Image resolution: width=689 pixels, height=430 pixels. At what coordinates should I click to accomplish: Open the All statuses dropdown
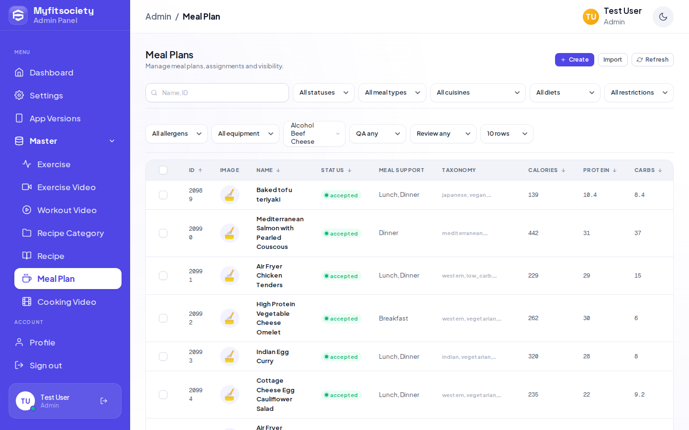tap(323, 93)
